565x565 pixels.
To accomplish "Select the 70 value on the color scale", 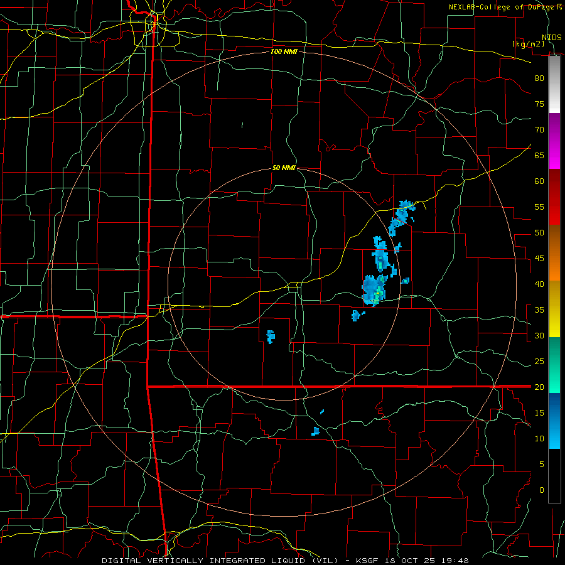I will tap(539, 130).
